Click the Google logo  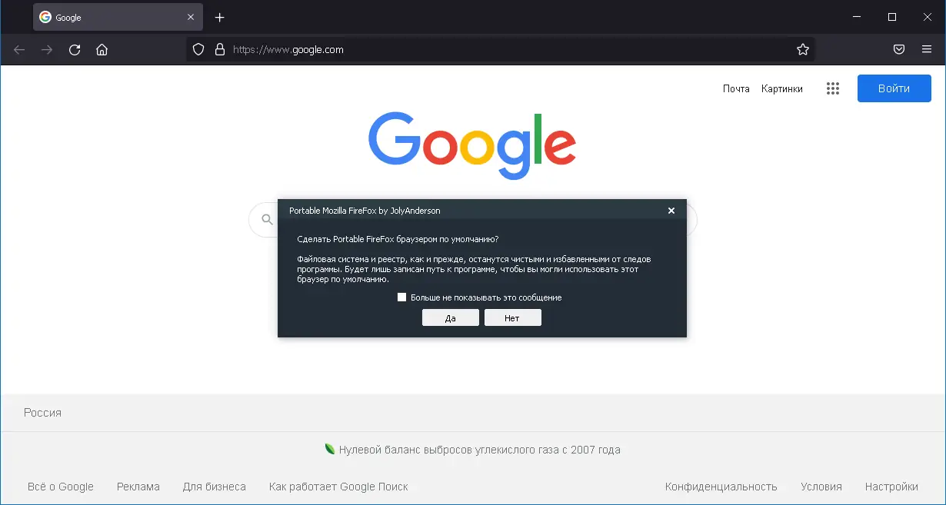coord(472,145)
